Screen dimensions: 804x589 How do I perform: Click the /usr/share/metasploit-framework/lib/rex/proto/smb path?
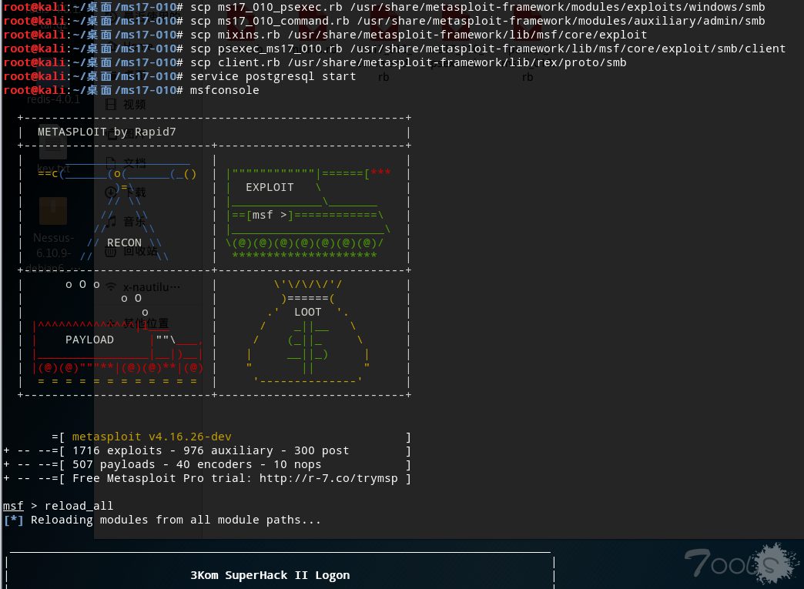click(x=457, y=62)
